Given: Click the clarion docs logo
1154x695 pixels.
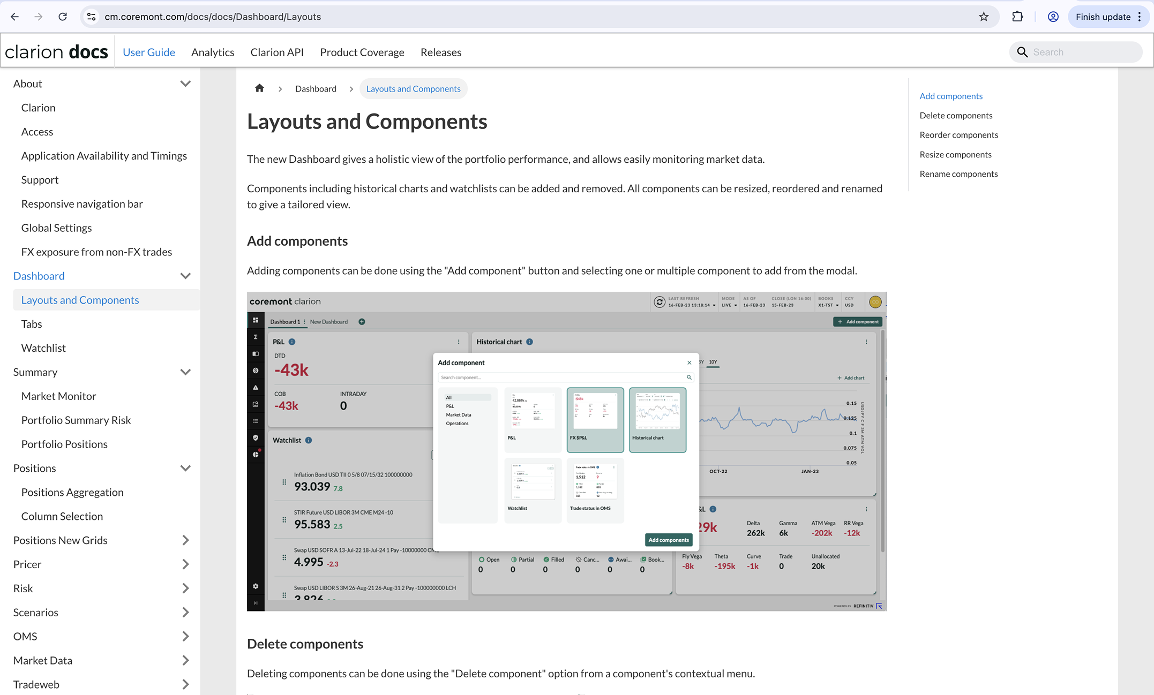Looking at the screenshot, I should (x=56, y=52).
